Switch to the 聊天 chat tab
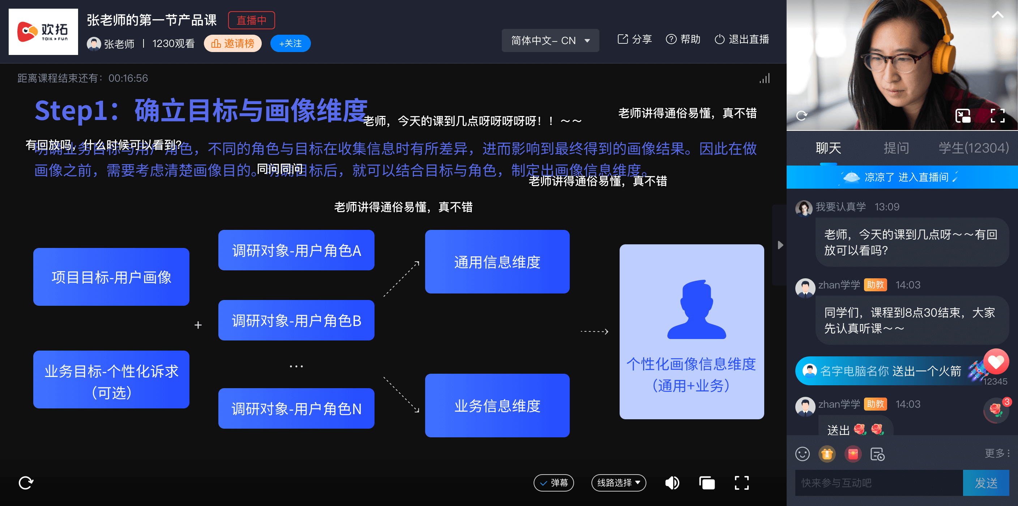The image size is (1018, 506). click(x=828, y=148)
